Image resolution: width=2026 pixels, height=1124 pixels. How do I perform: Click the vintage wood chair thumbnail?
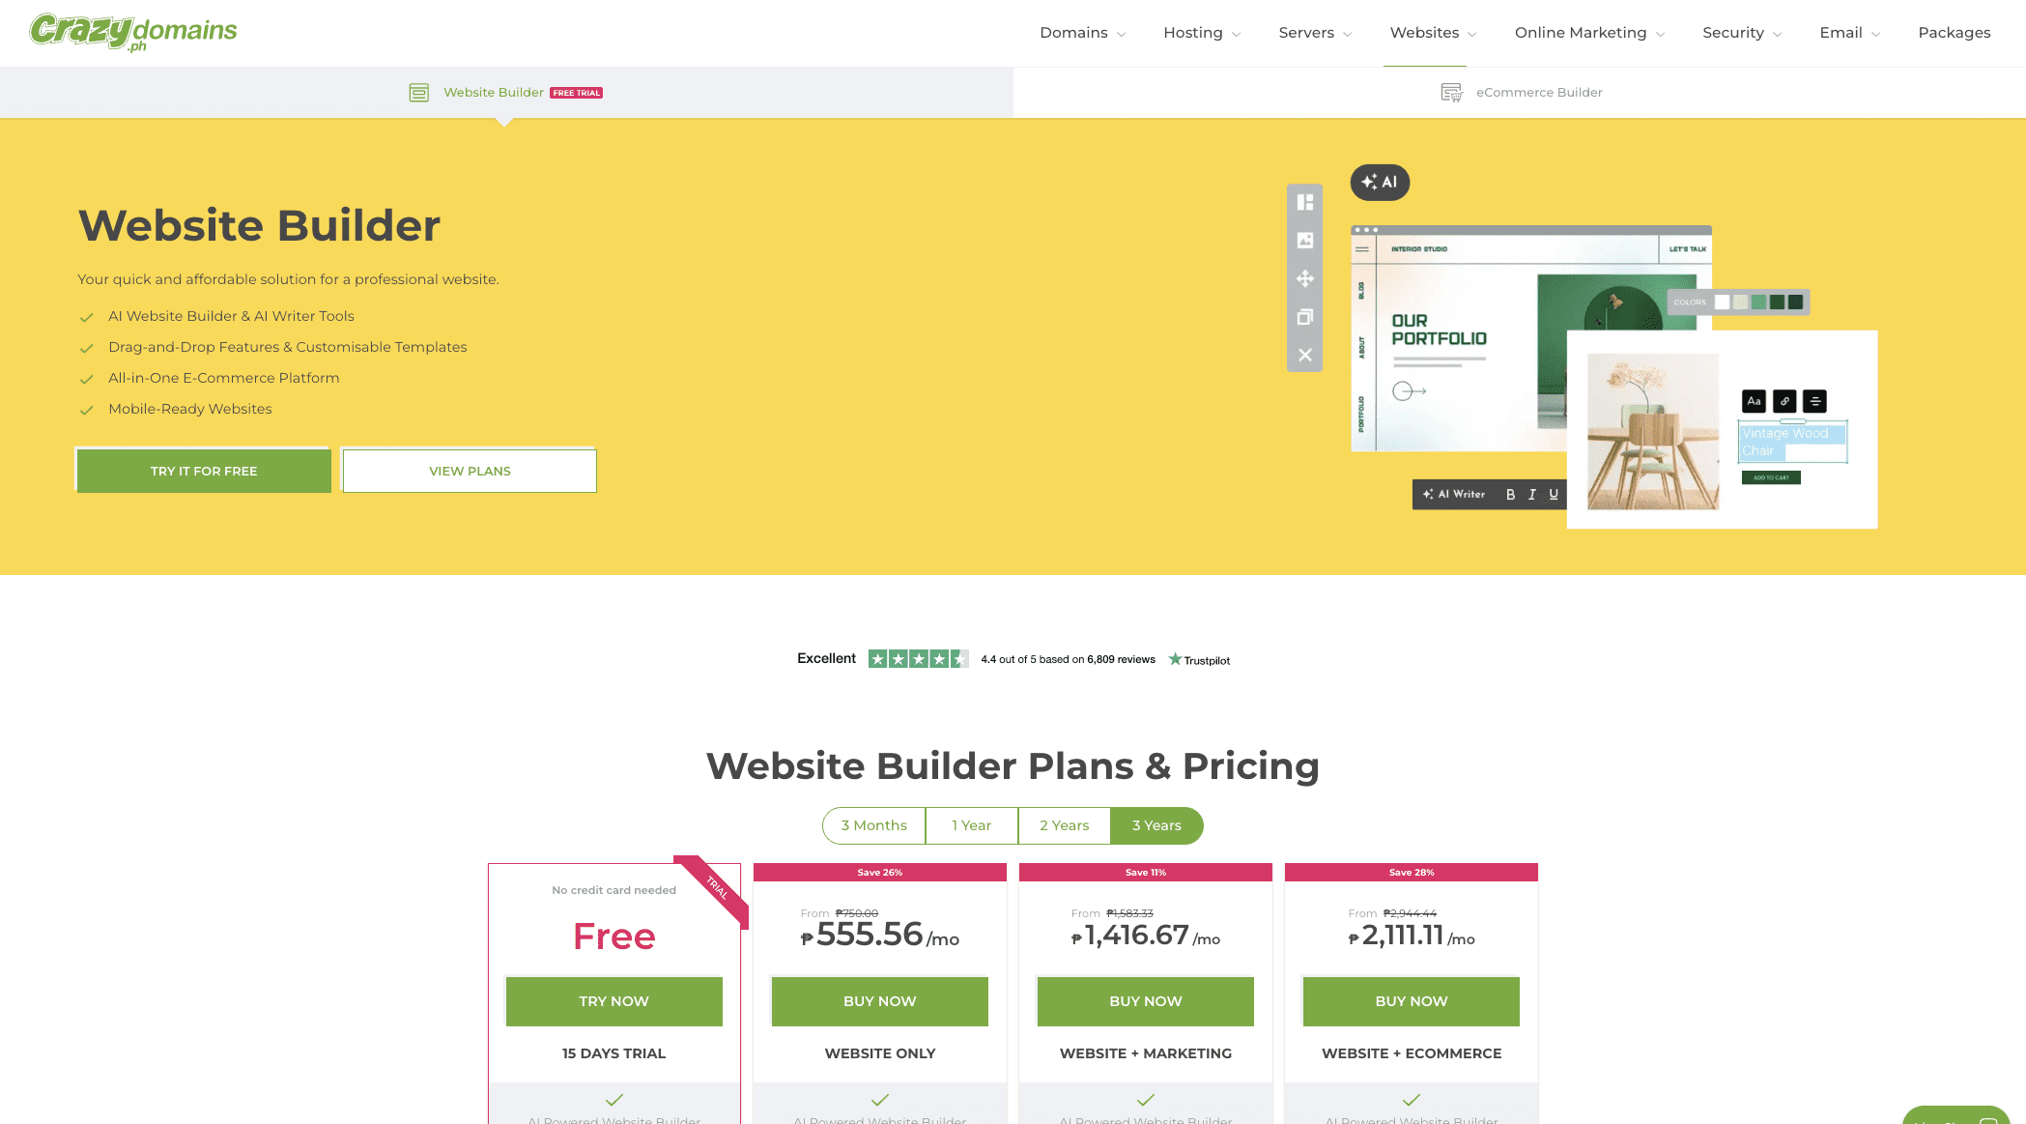click(1653, 431)
